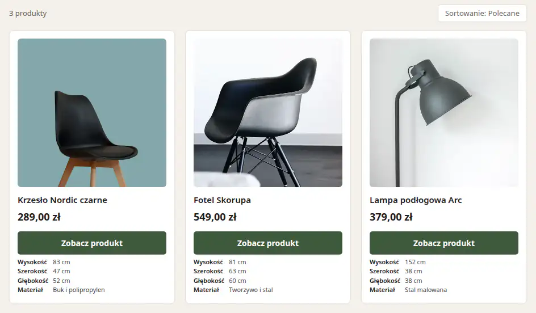Click Zobaczy produkt under Krzesło Nordic czarne
536x313 pixels.
point(92,243)
